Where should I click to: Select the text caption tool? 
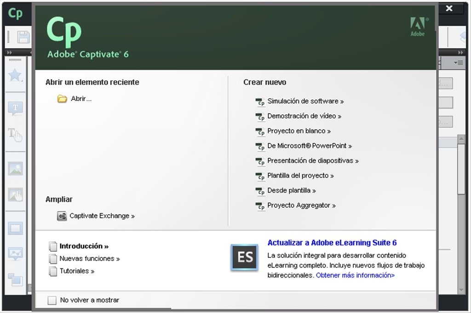[15, 108]
